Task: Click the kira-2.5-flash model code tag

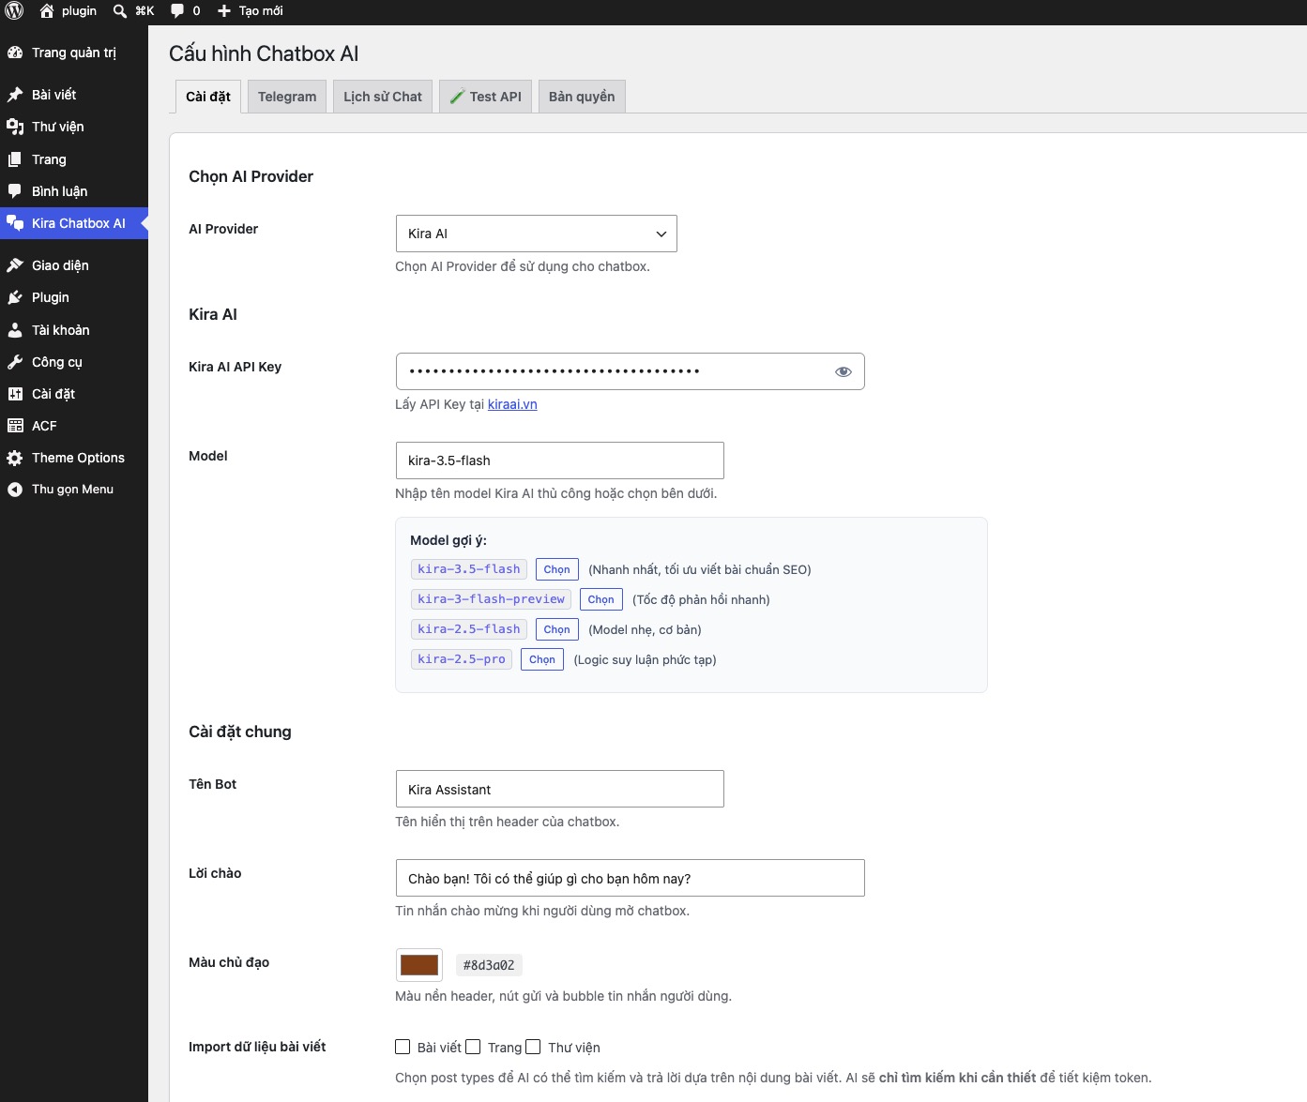Action: [x=469, y=629]
